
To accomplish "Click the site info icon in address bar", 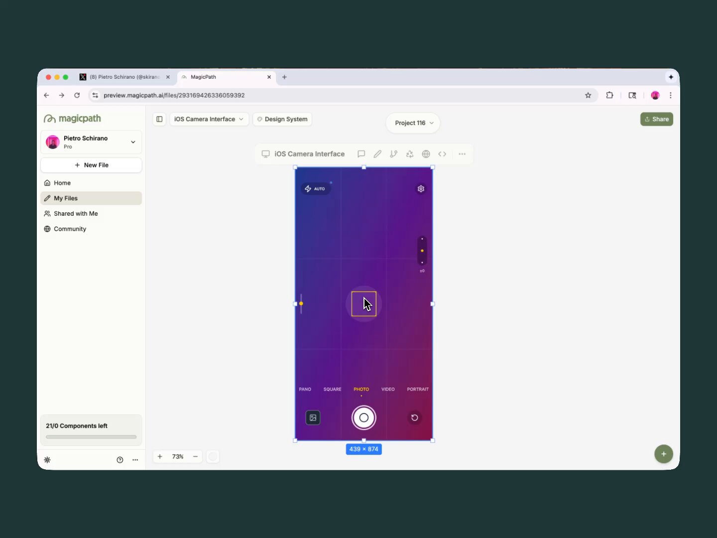I will [x=95, y=95].
